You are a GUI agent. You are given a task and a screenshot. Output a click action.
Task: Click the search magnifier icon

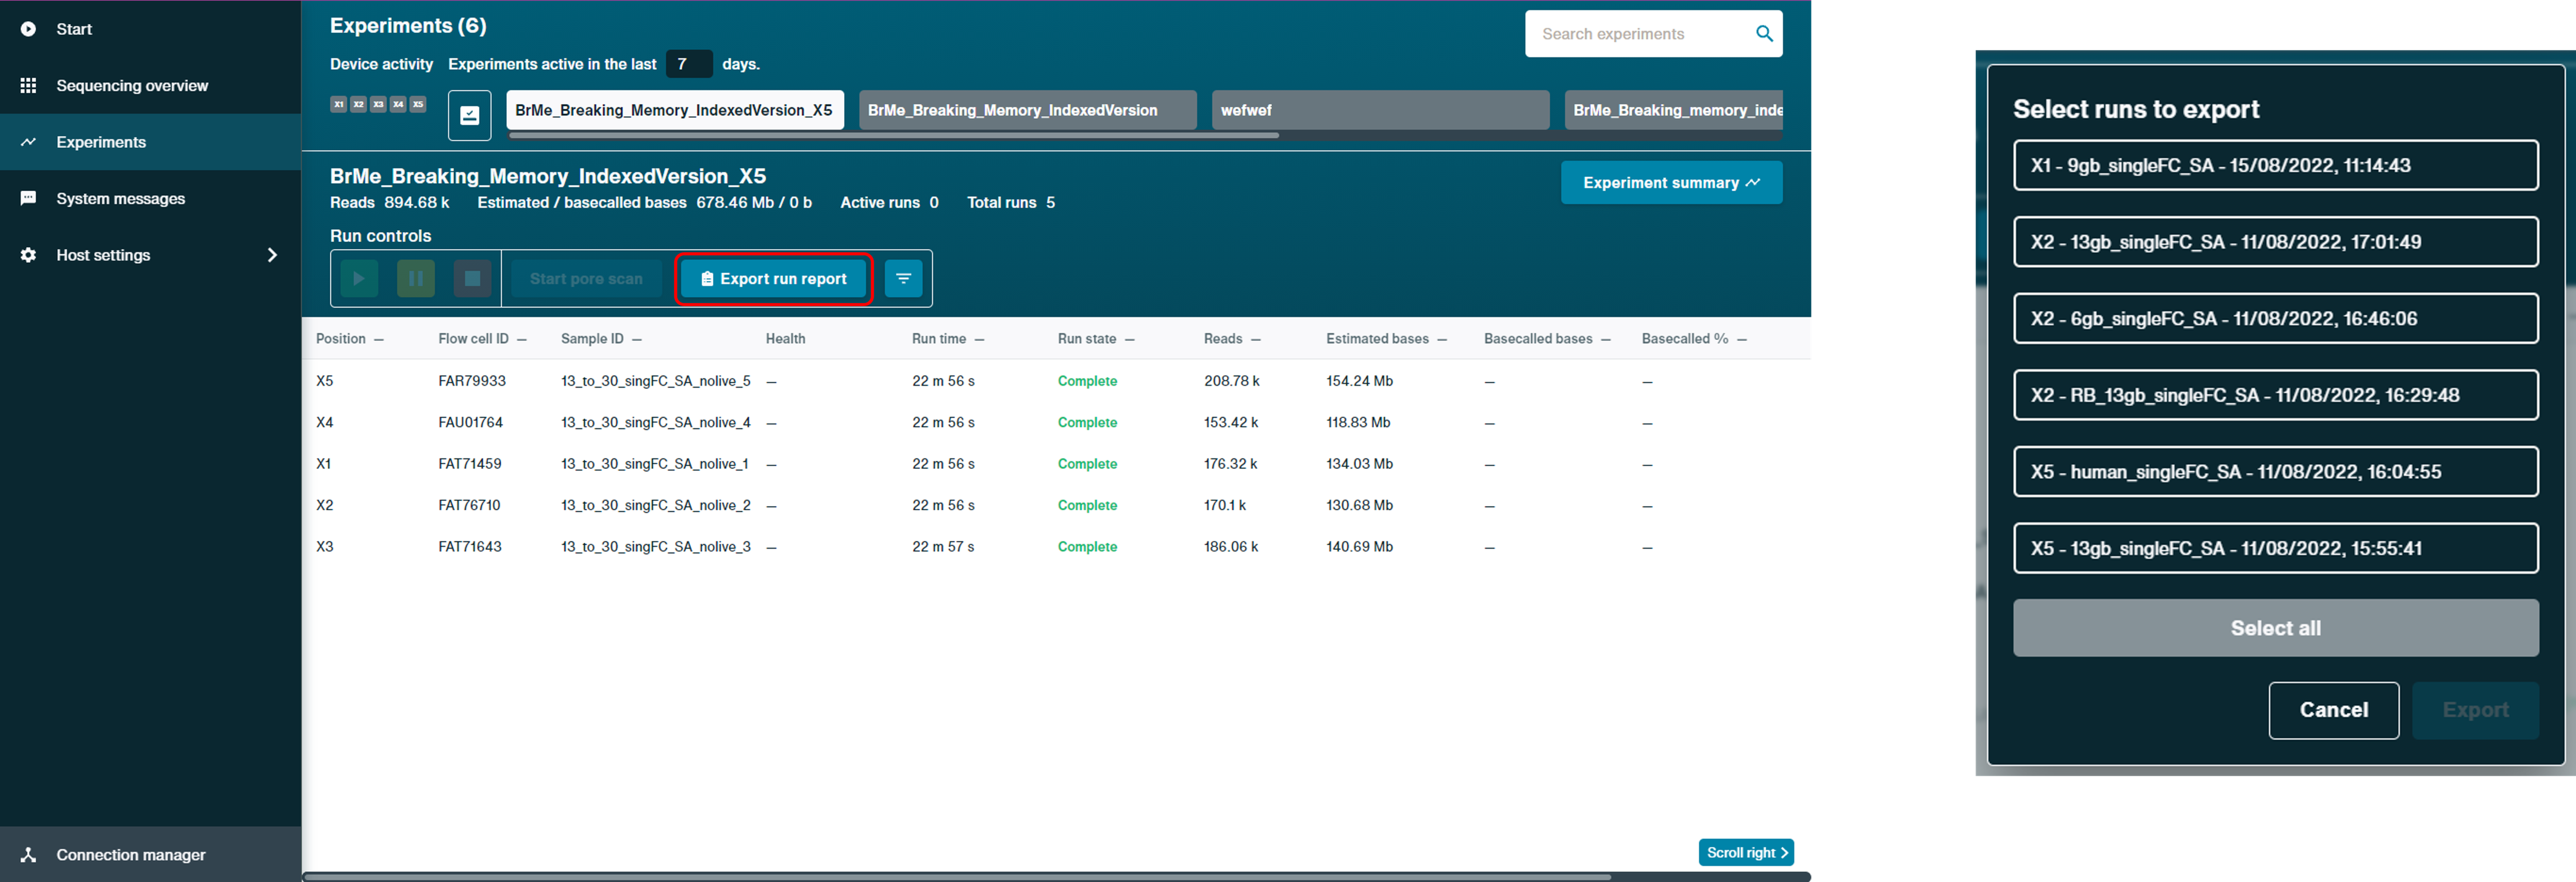click(x=1764, y=34)
